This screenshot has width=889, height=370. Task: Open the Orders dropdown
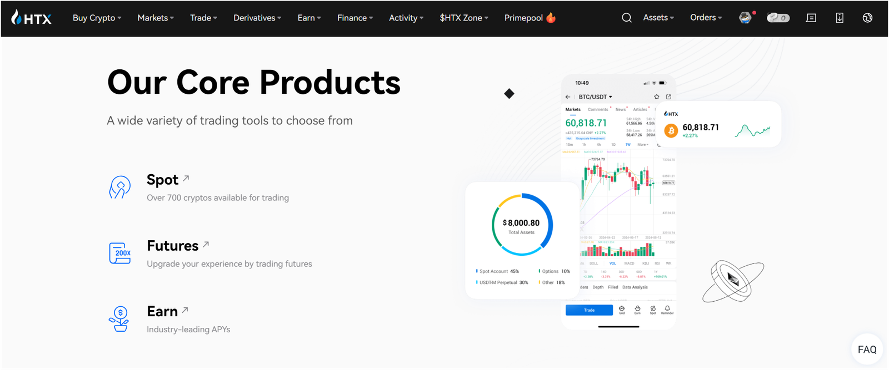click(706, 18)
